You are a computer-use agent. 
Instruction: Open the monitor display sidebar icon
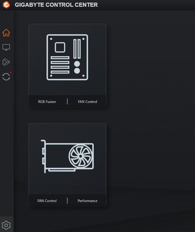(x=6, y=47)
